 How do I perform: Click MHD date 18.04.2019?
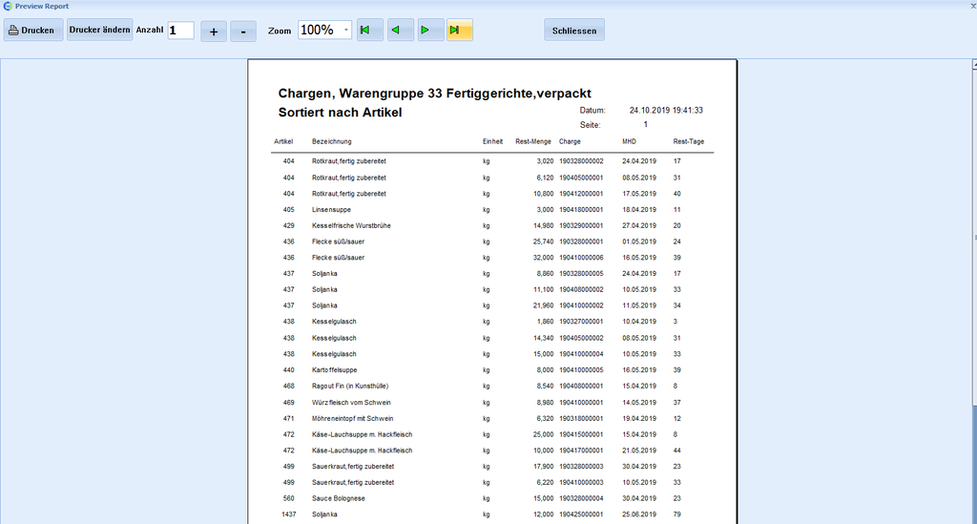point(639,210)
